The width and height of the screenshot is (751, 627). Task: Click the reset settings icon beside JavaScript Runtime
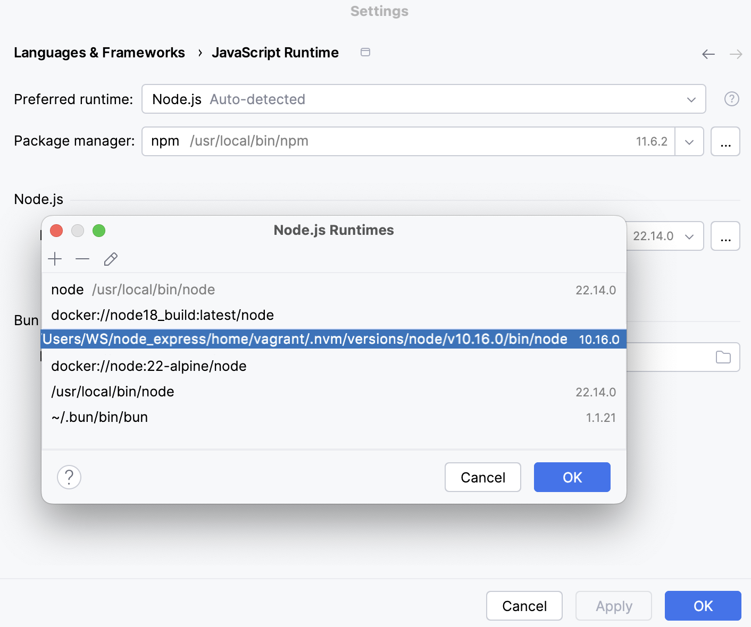365,52
